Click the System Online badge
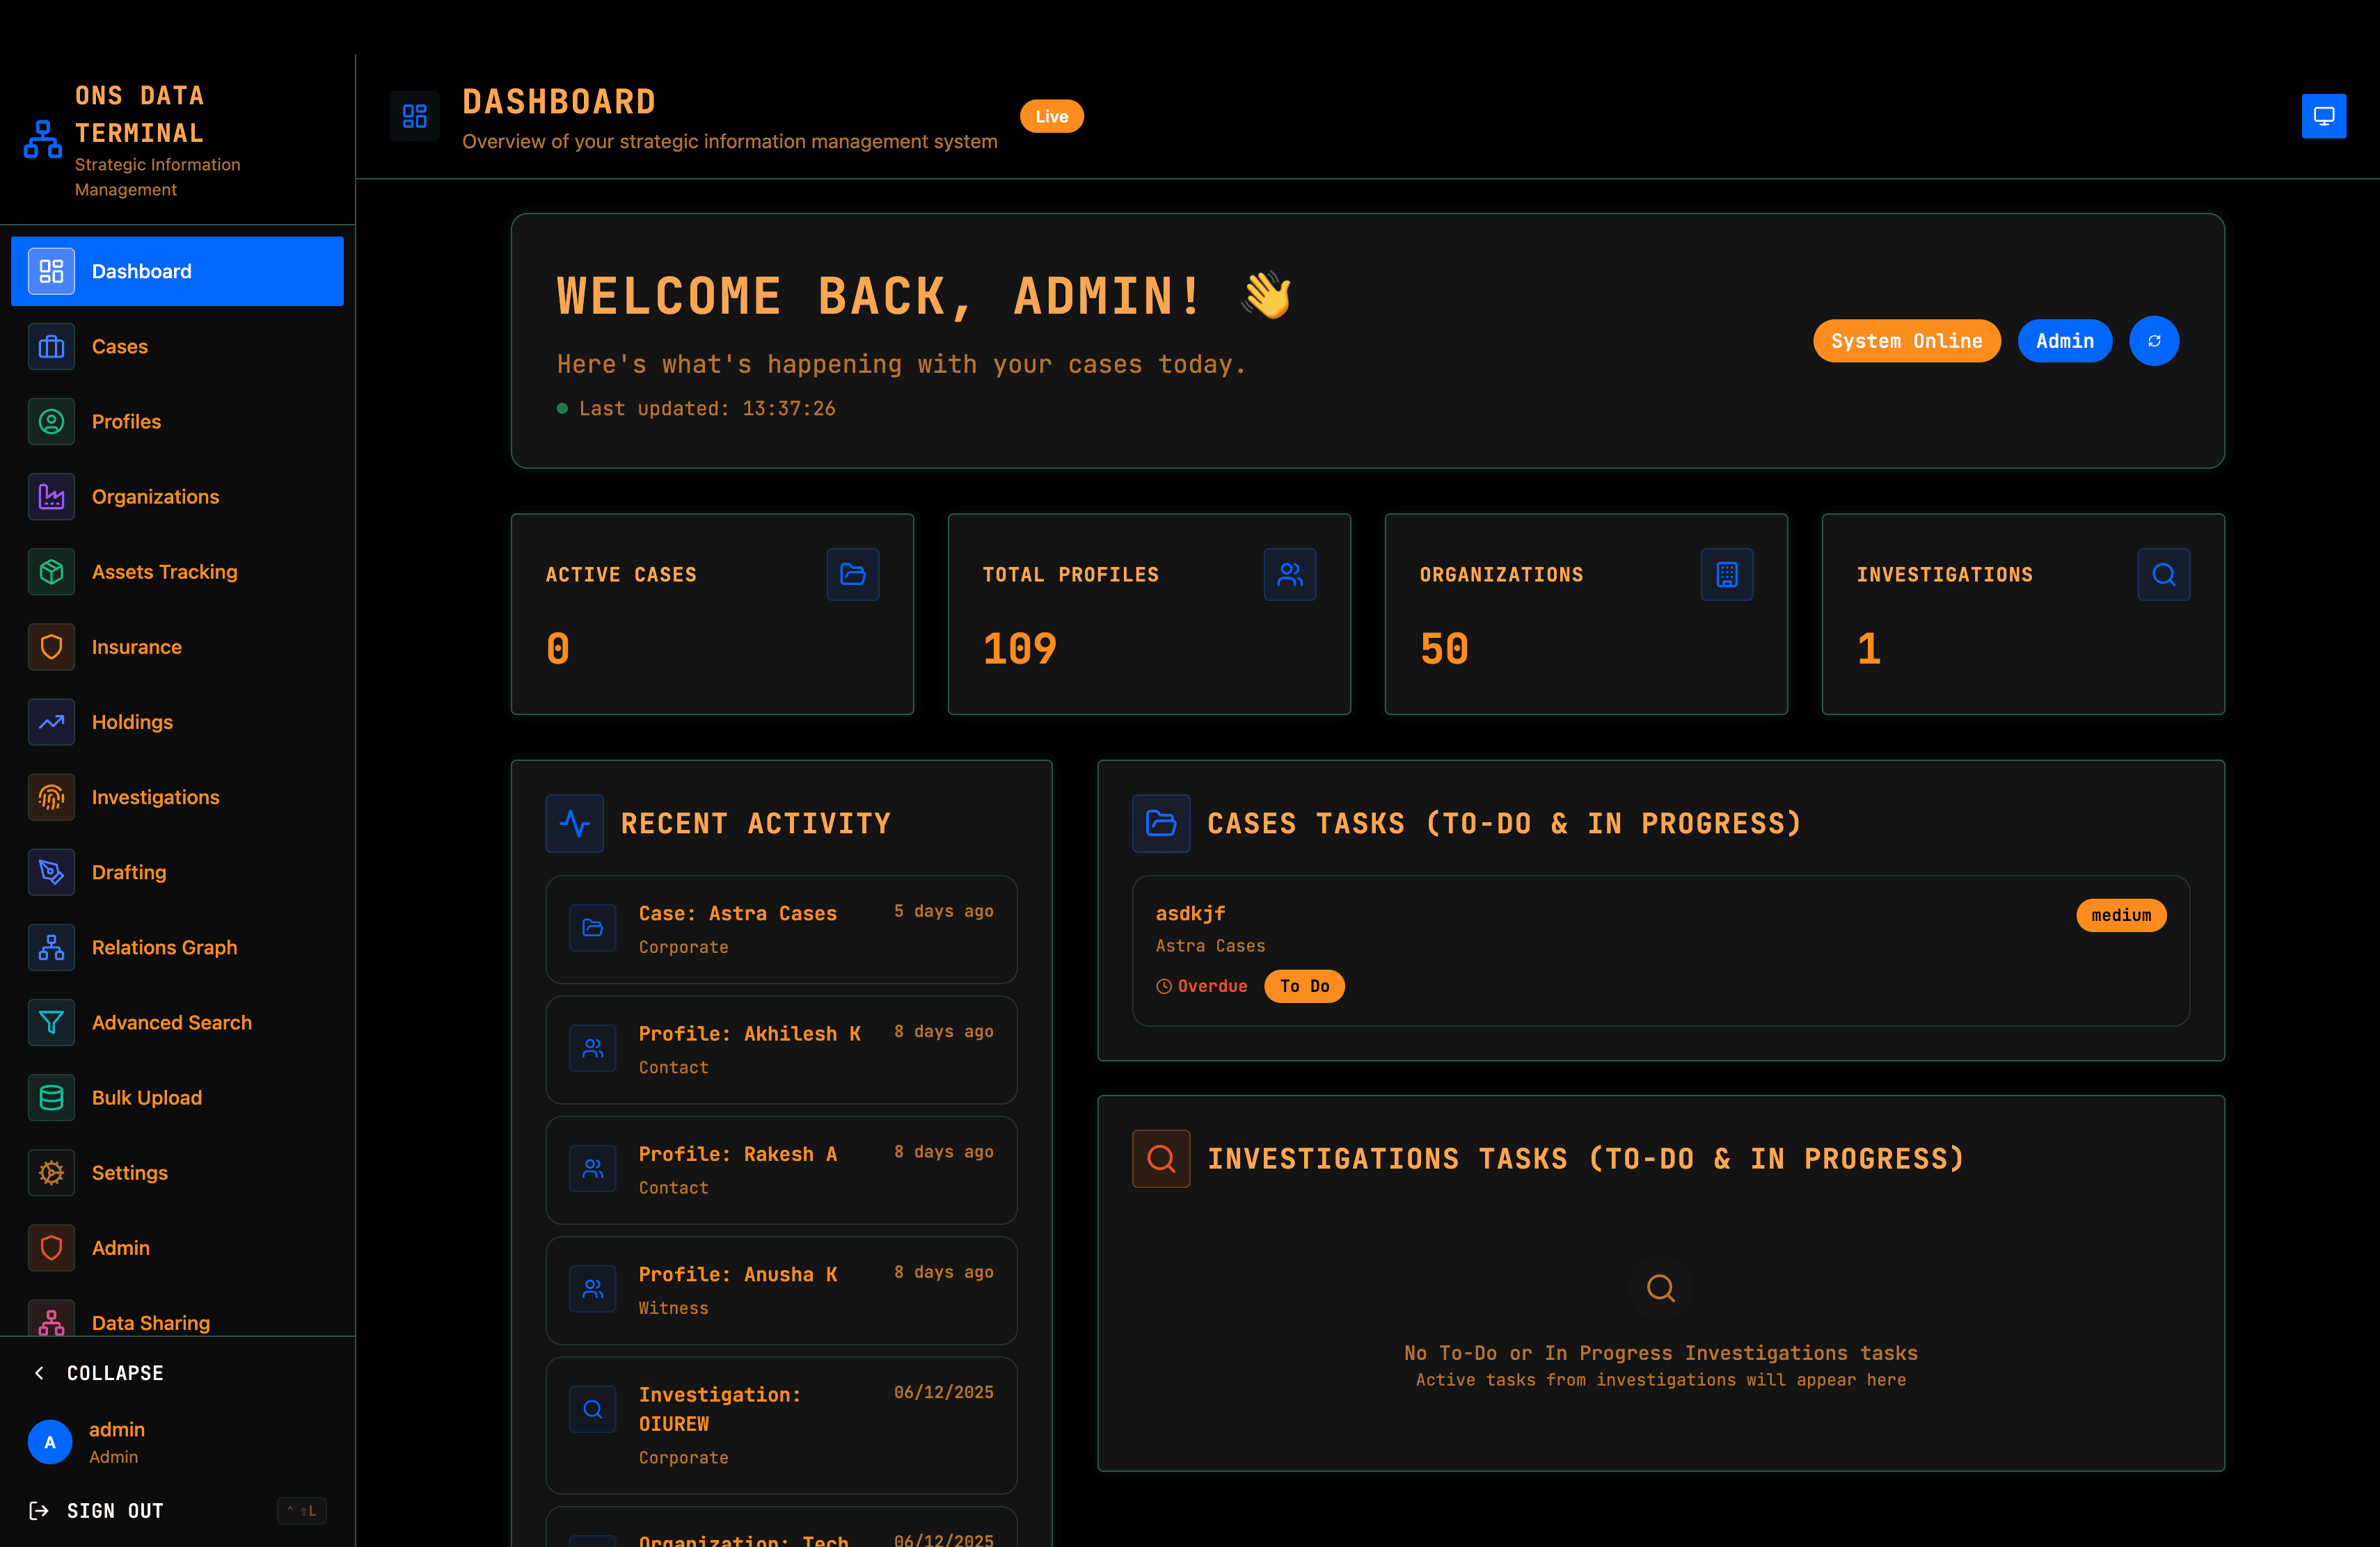This screenshot has height=1547, width=2380. point(1906,341)
